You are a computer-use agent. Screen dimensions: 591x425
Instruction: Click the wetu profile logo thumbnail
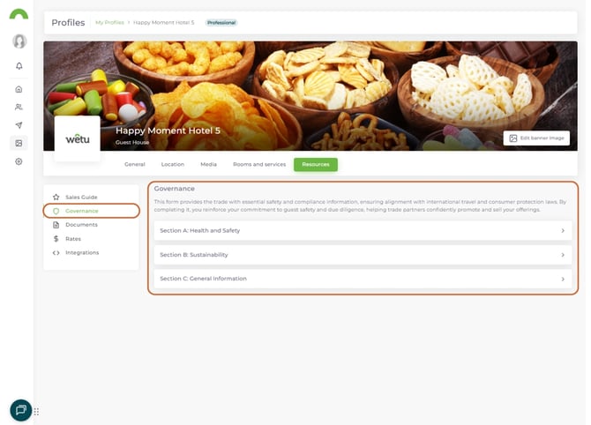click(x=78, y=138)
